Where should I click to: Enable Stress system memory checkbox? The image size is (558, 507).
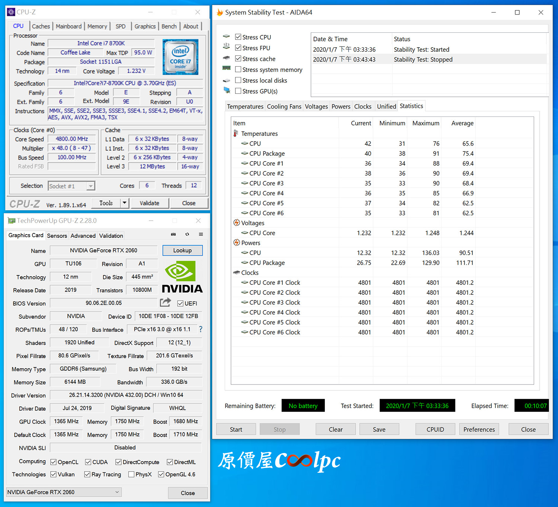pyautogui.click(x=238, y=69)
